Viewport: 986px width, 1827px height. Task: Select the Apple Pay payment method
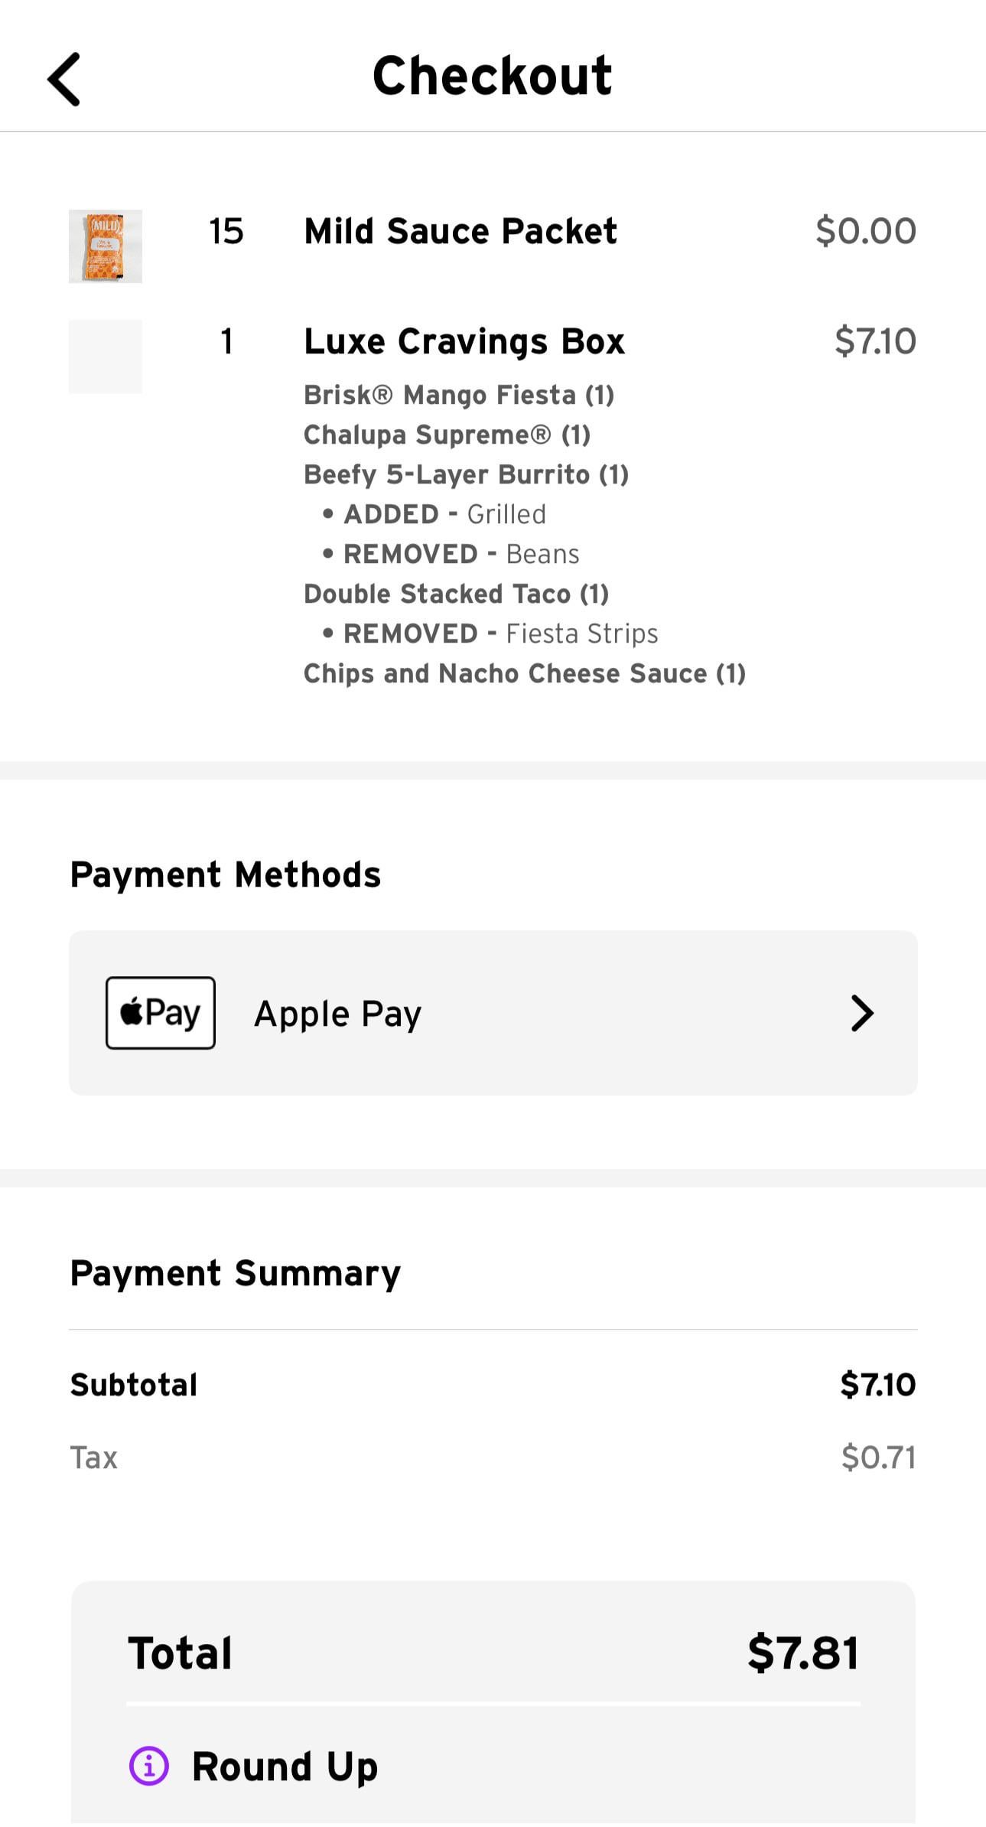pos(338,1014)
